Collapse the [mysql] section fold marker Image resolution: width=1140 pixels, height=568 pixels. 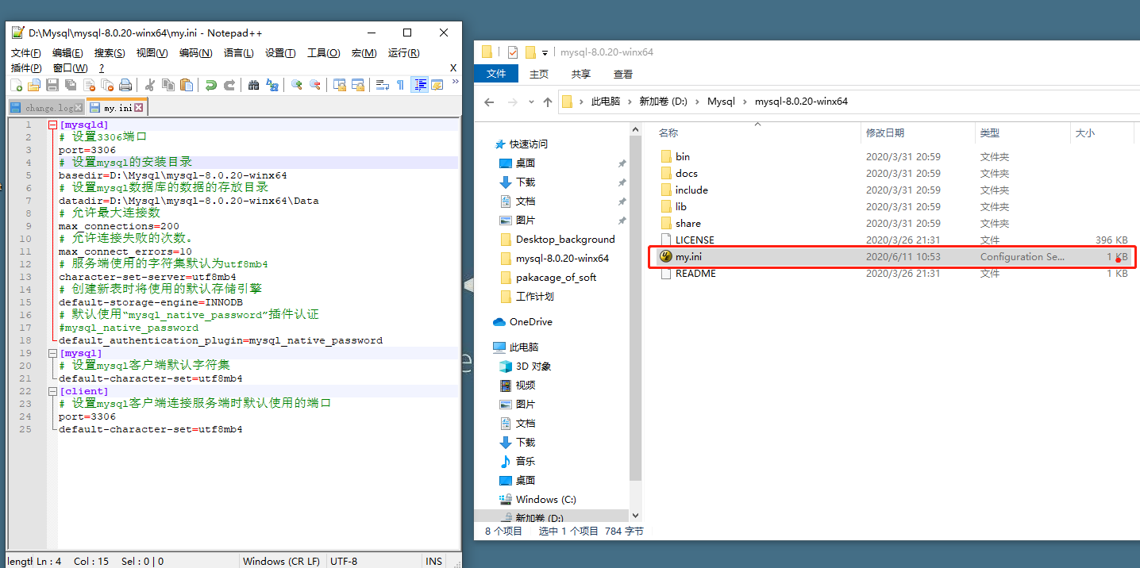(52, 353)
